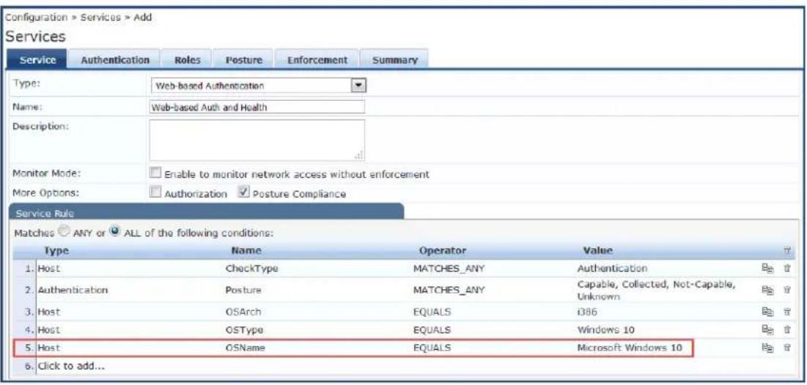Screen dimensions: 807x385
Task: Copy the OSName rule row
Action: 766,348
